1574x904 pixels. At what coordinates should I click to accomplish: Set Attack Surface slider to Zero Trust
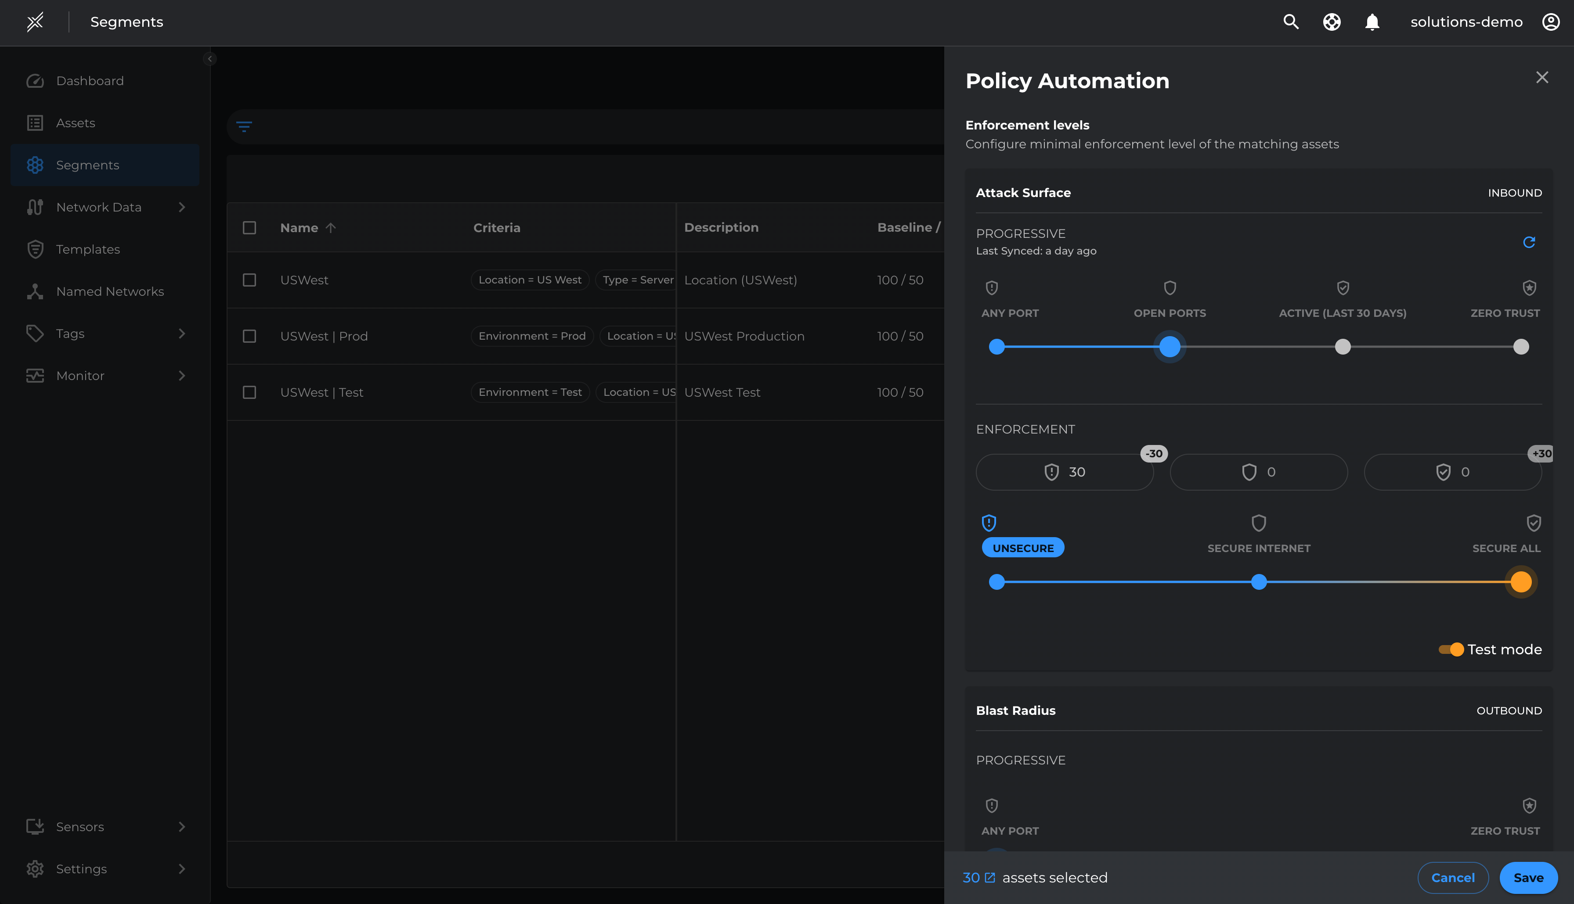pyautogui.click(x=1520, y=346)
